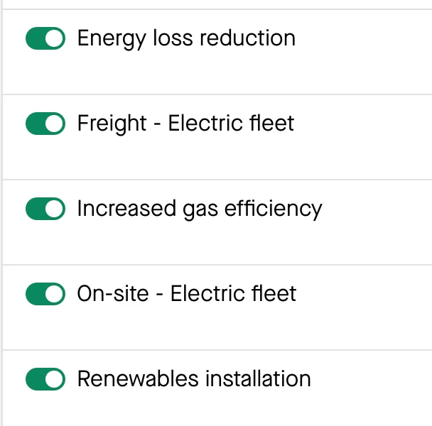This screenshot has height=426, width=432.
Task: Switch off Increased gas efficiency toggle
Action: click(45, 209)
